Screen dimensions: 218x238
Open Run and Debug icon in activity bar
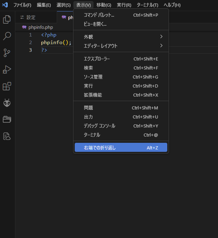pyautogui.click(x=7, y=69)
